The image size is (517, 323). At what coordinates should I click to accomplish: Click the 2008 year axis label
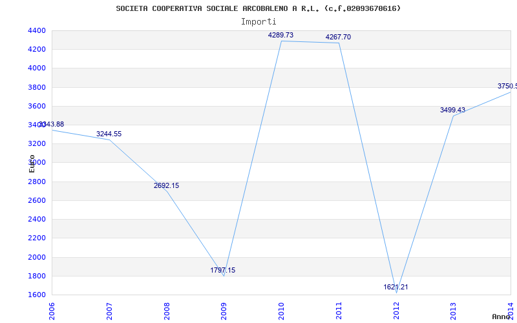[167, 311]
